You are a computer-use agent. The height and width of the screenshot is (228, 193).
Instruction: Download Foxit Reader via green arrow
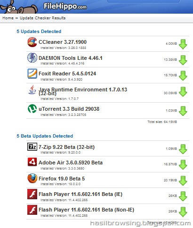[183, 75]
